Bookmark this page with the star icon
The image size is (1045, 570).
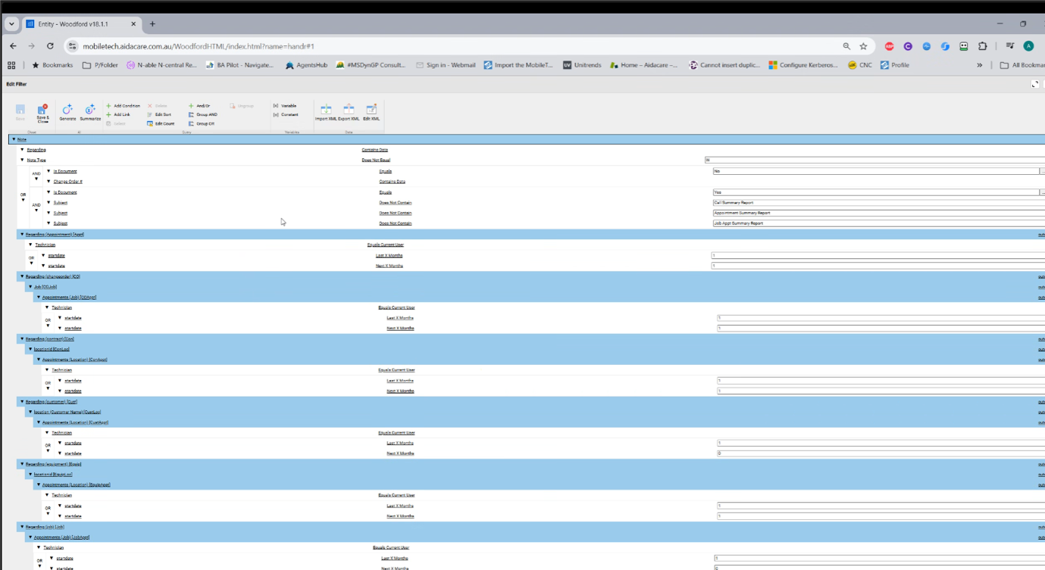863,46
